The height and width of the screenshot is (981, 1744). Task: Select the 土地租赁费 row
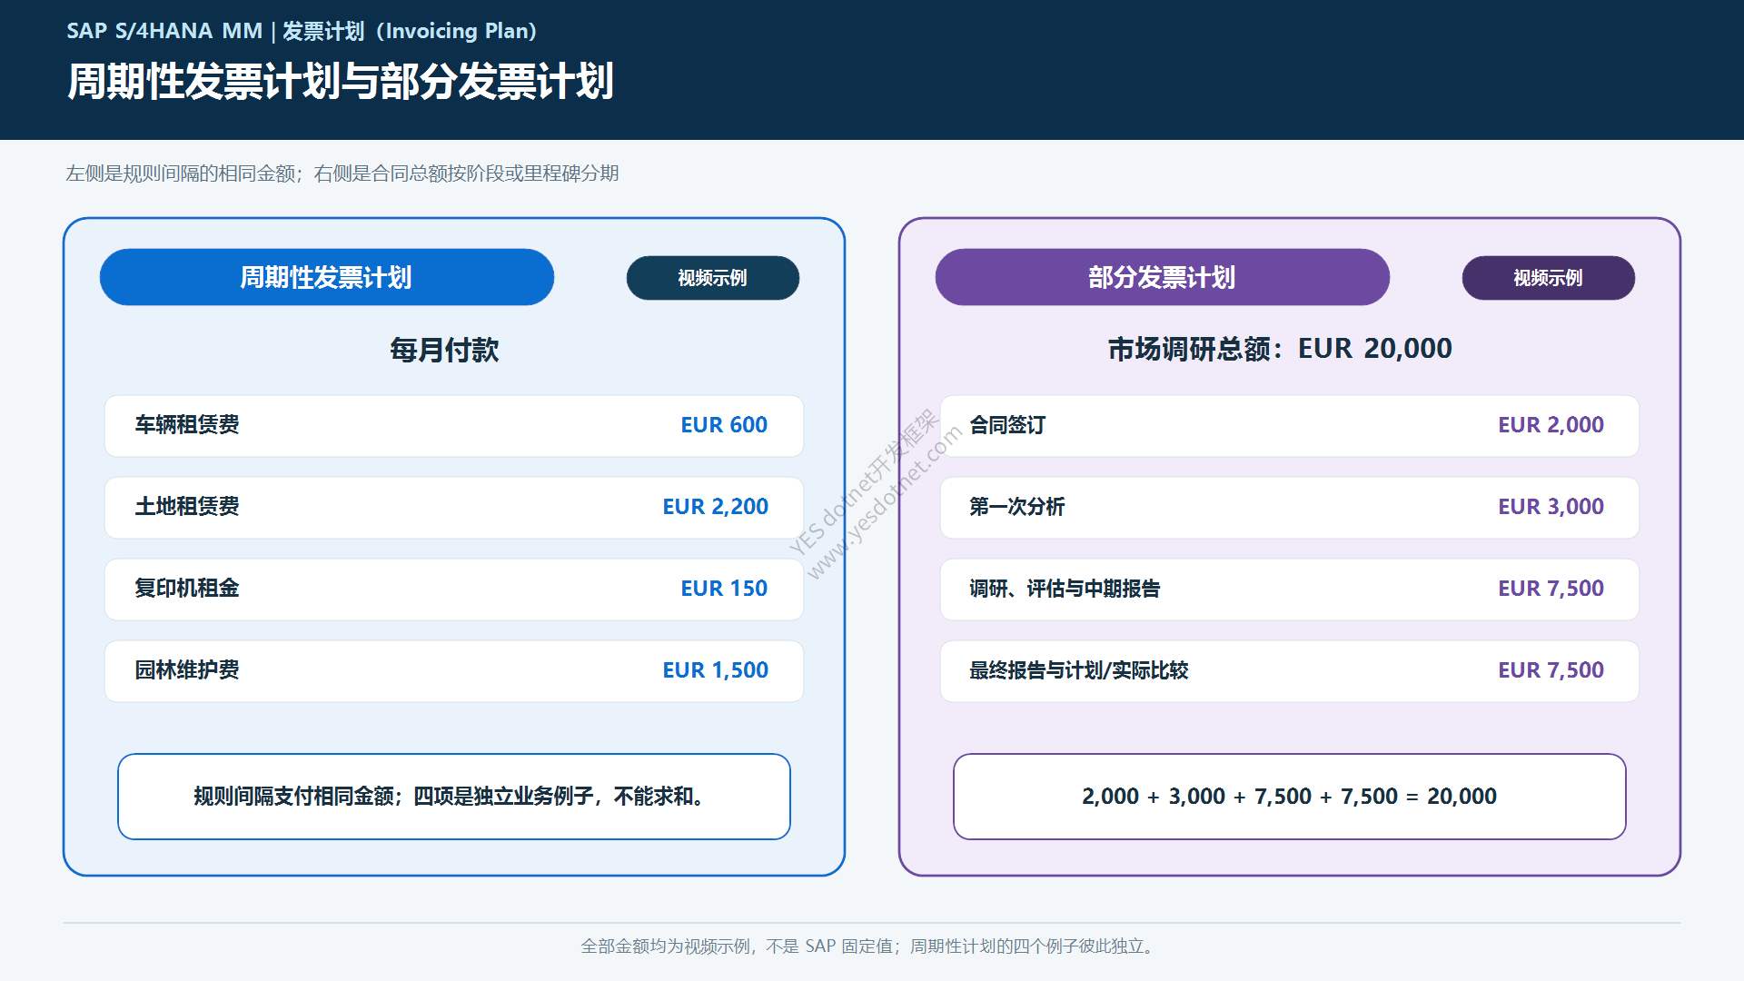[x=454, y=507]
